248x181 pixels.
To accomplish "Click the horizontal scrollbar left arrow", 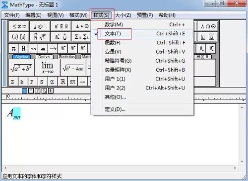I will (x=5, y=168).
